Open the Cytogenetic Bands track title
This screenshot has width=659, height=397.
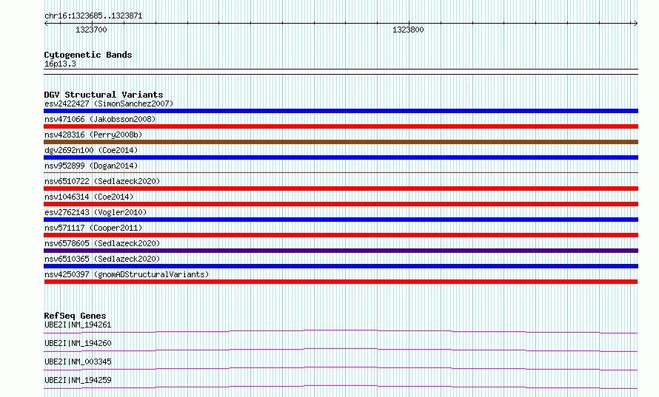tap(88, 55)
